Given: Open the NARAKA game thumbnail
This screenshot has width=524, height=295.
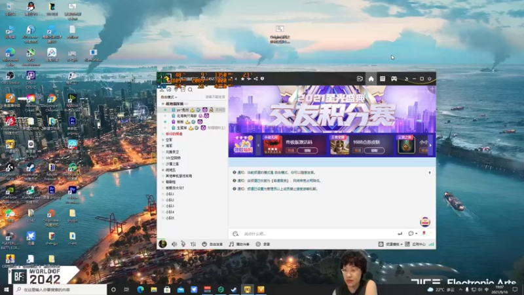Looking at the screenshot, I should 272,145.
